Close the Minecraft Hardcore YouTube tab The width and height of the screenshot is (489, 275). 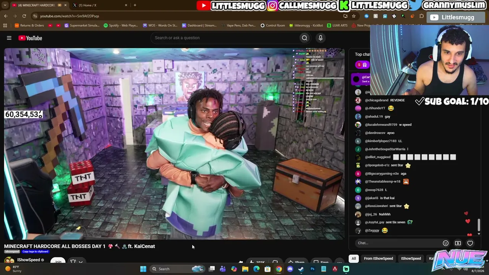(x=65, y=5)
